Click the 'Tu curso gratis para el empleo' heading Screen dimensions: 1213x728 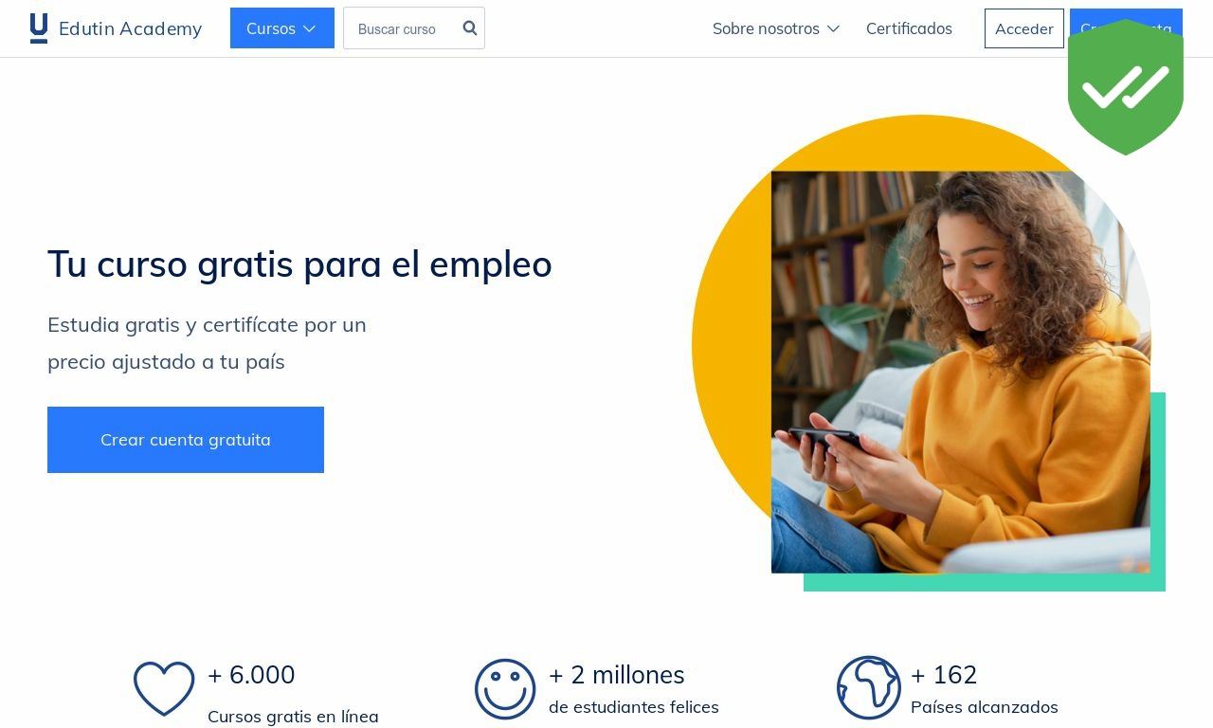click(299, 264)
